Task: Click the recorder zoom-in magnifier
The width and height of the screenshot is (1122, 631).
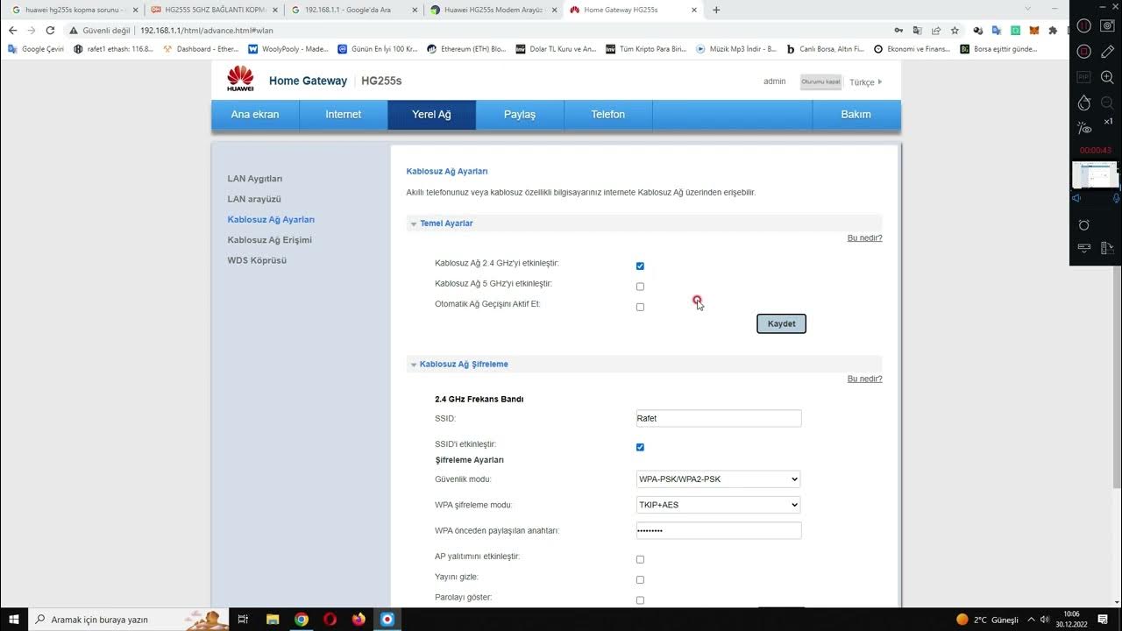Action: (x=1108, y=78)
